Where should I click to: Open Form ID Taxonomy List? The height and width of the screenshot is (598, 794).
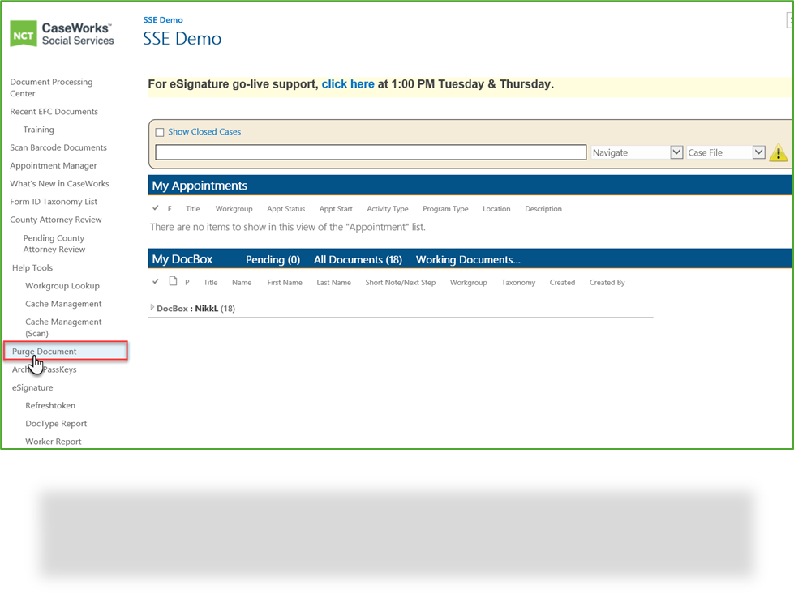pos(54,201)
